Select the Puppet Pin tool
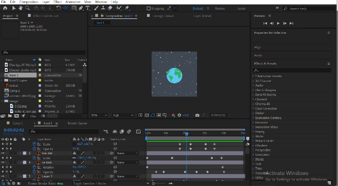The height and width of the screenshot is (186, 338). coord(127,8)
